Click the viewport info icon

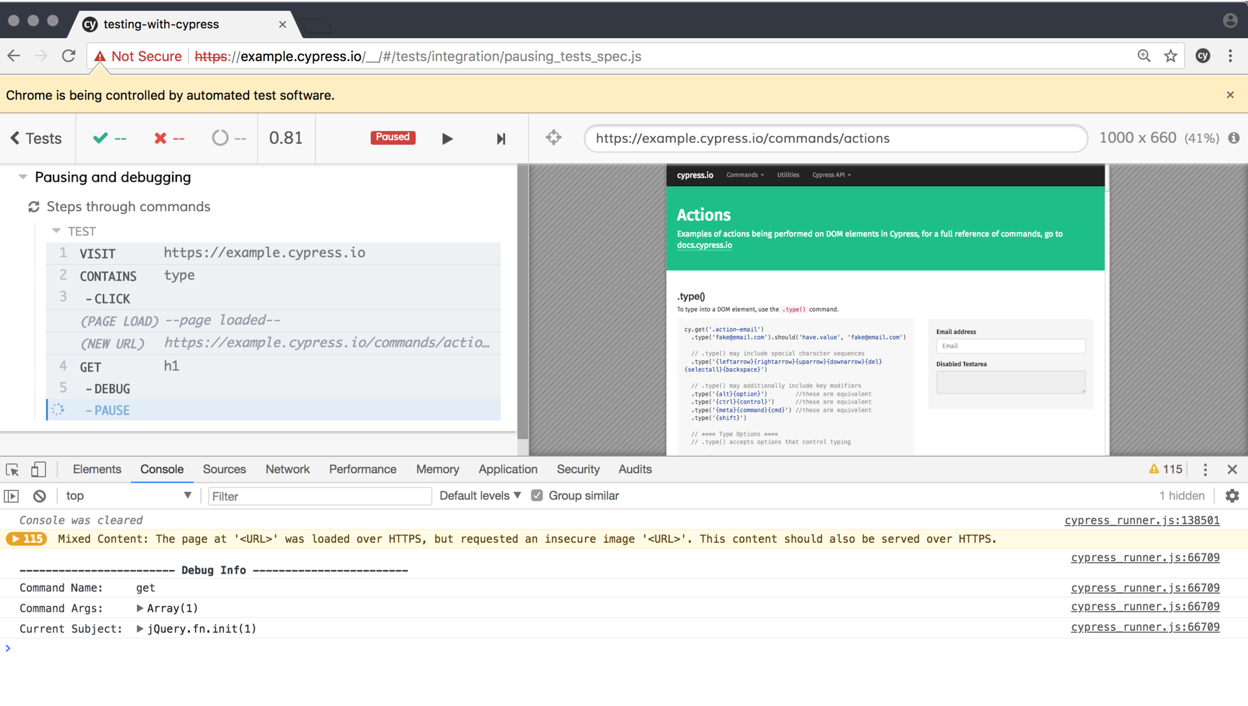tap(1234, 138)
